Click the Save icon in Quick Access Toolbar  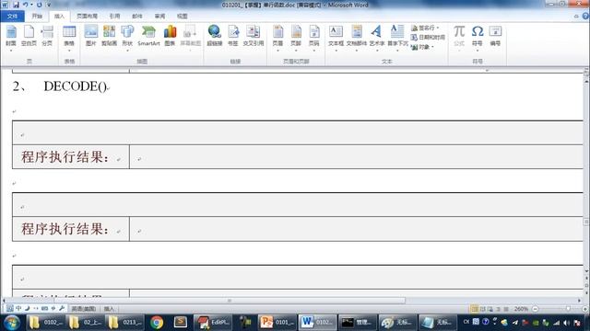click(x=16, y=5)
